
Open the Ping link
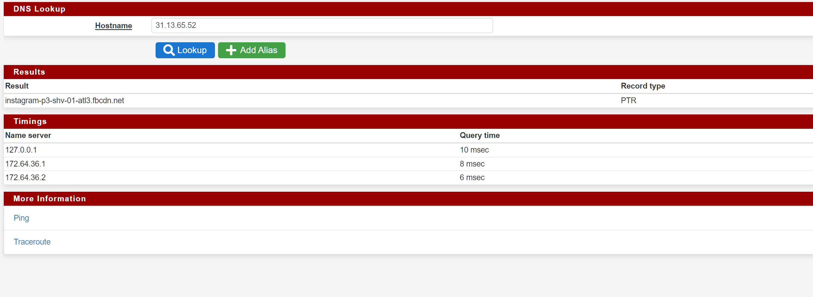pos(21,218)
